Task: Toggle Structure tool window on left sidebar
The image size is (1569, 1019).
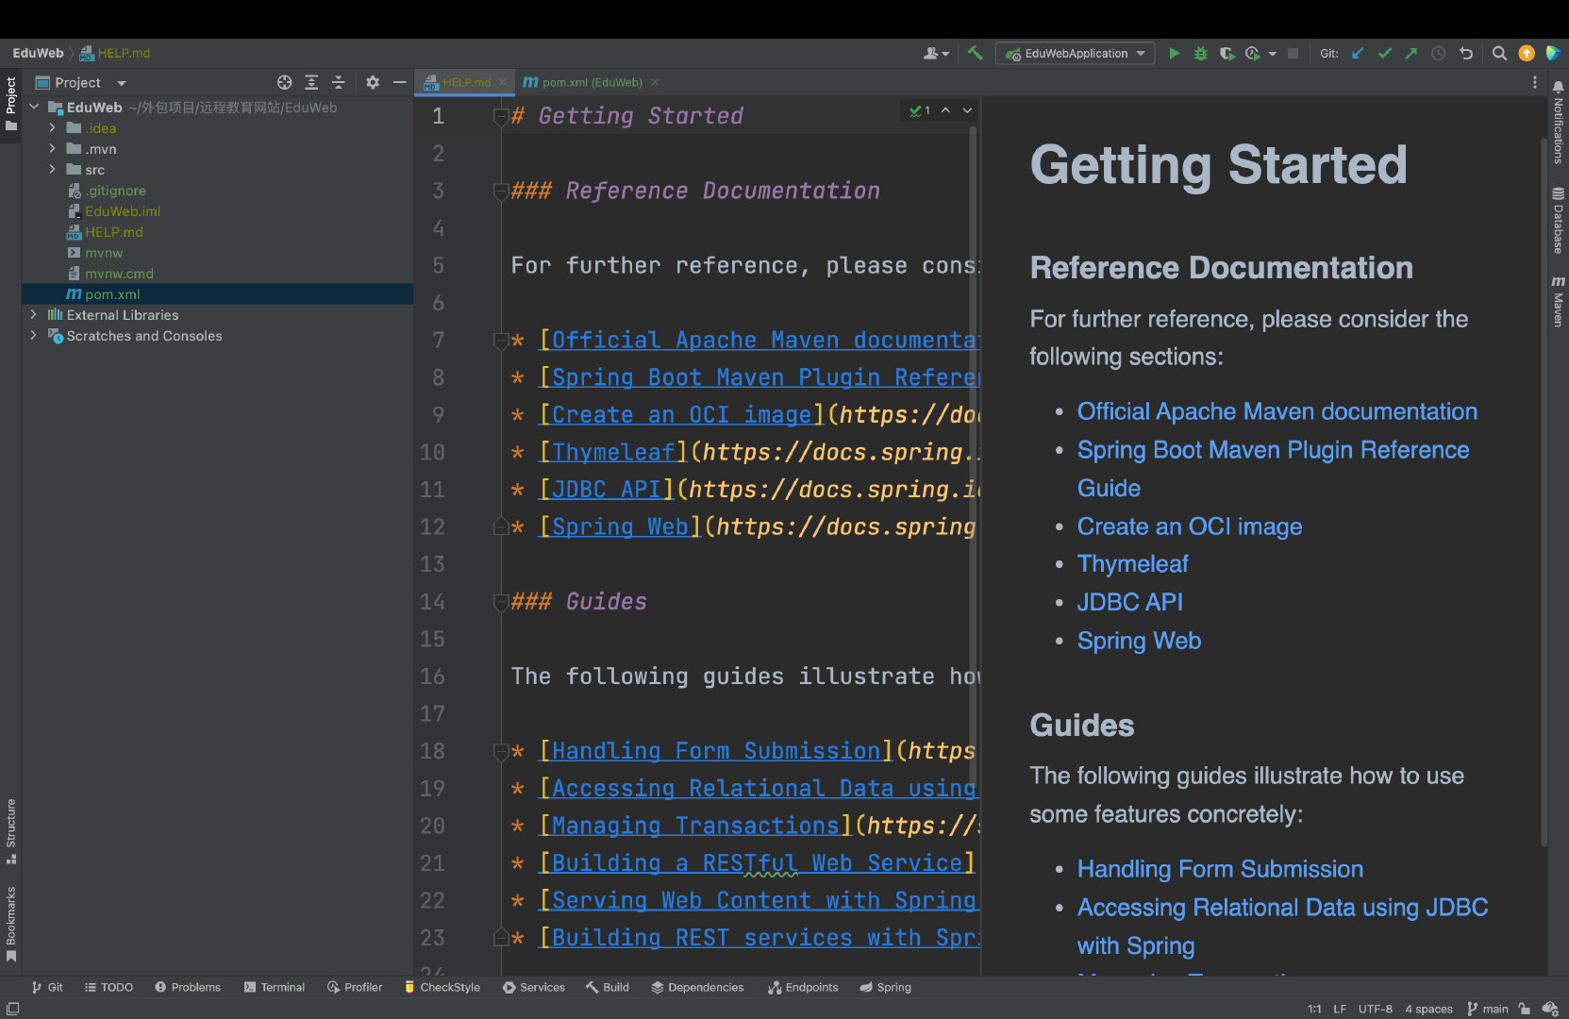Action: pyautogui.click(x=10, y=831)
